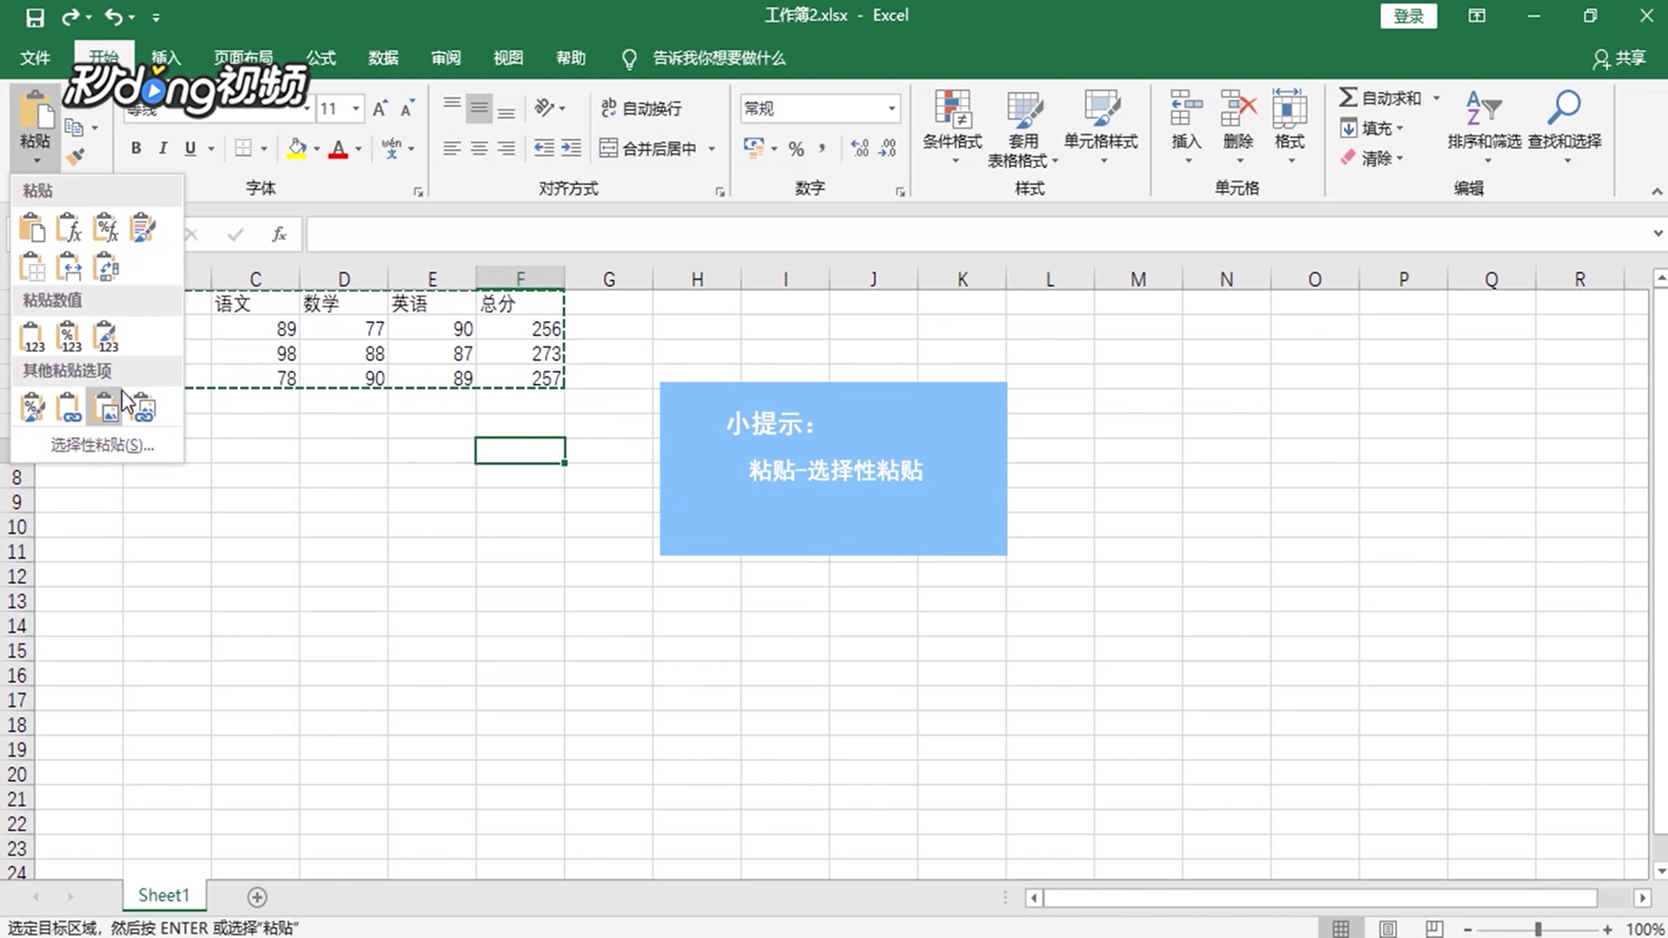Enable wrap text option
This screenshot has height=938, width=1668.
click(x=641, y=109)
